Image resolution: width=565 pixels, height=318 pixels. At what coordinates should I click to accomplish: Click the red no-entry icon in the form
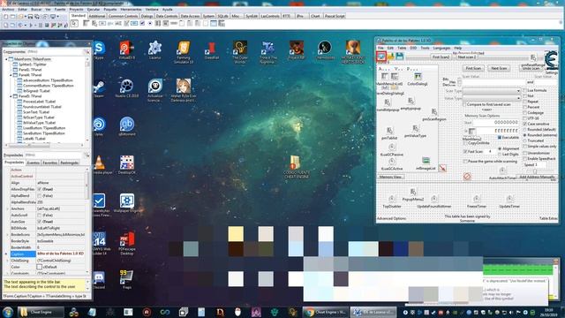pyautogui.click(x=467, y=177)
